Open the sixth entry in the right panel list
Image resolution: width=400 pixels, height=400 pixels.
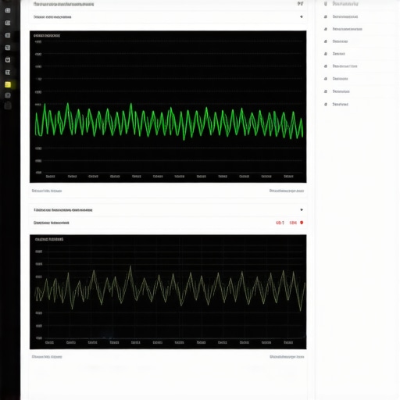(340, 79)
